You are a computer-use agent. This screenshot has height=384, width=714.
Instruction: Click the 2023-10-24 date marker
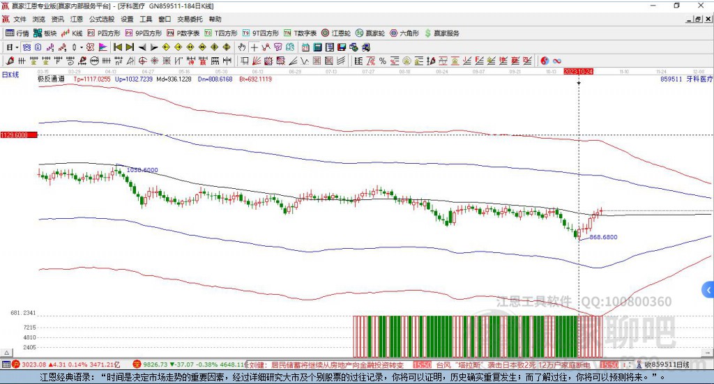click(x=578, y=72)
